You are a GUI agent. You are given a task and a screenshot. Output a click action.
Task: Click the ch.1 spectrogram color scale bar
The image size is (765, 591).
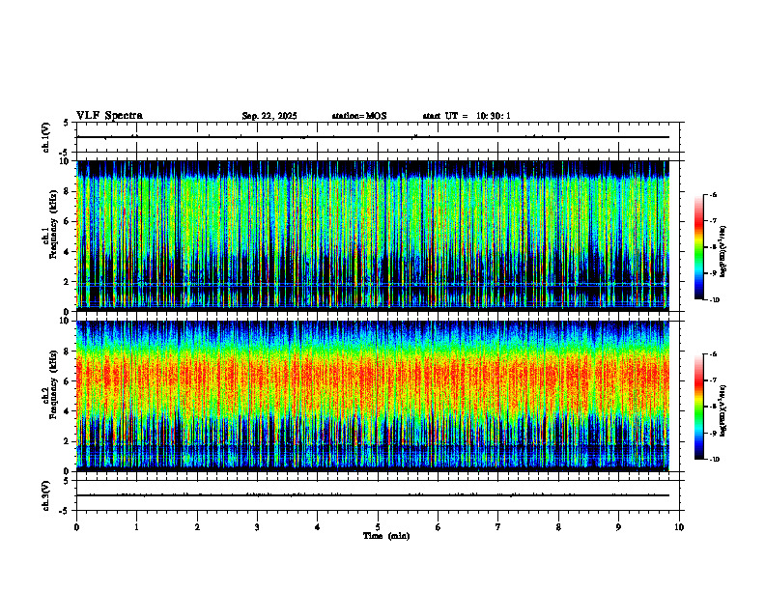coord(698,247)
